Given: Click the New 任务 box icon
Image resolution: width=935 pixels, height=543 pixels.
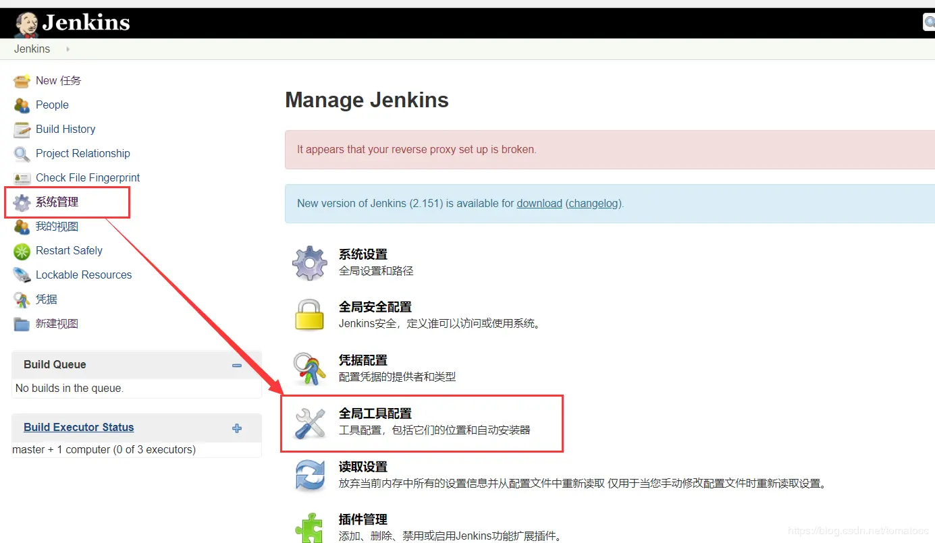Looking at the screenshot, I should click(x=22, y=81).
